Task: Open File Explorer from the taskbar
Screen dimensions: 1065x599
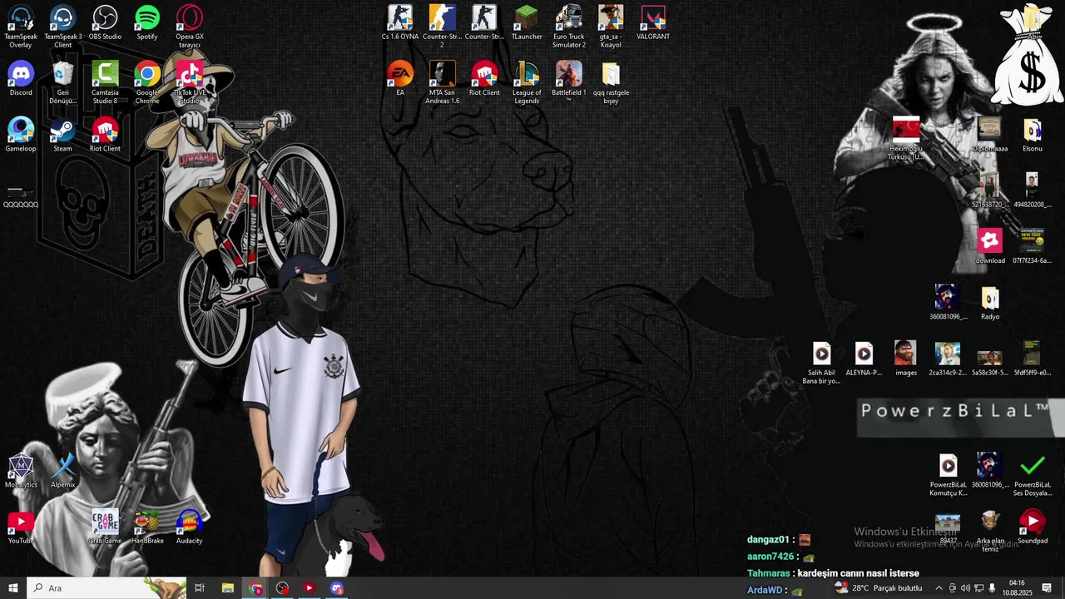Action: (227, 588)
